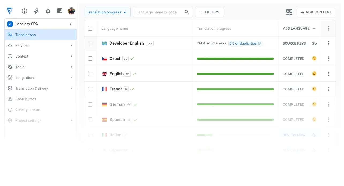The width and height of the screenshot is (344, 186).
Task: Open Contributors in the sidebar
Action: point(25,99)
